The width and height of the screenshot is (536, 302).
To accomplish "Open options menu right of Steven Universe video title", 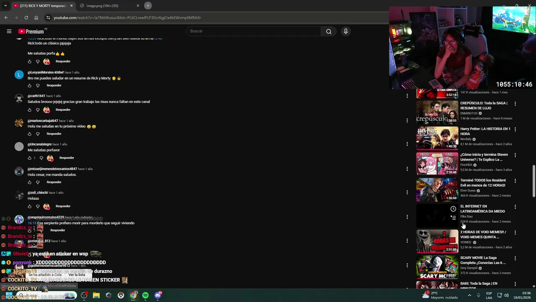I will (x=515, y=155).
